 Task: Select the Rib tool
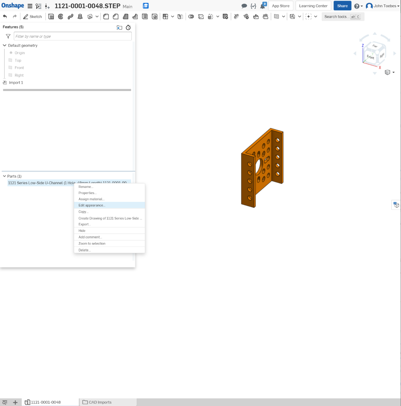click(x=135, y=16)
